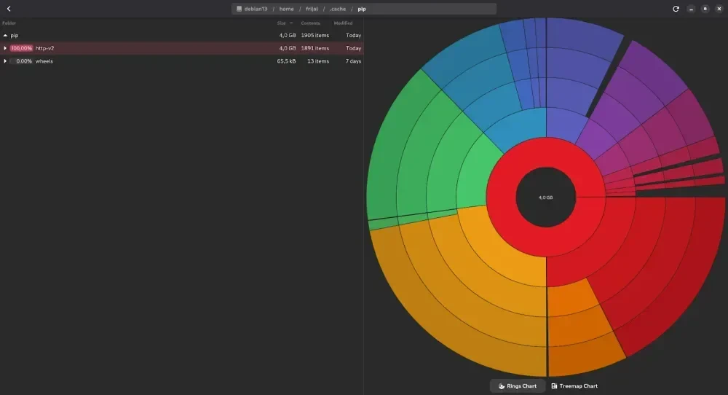
Task: Click the Size column sort arrow
Action: click(291, 23)
